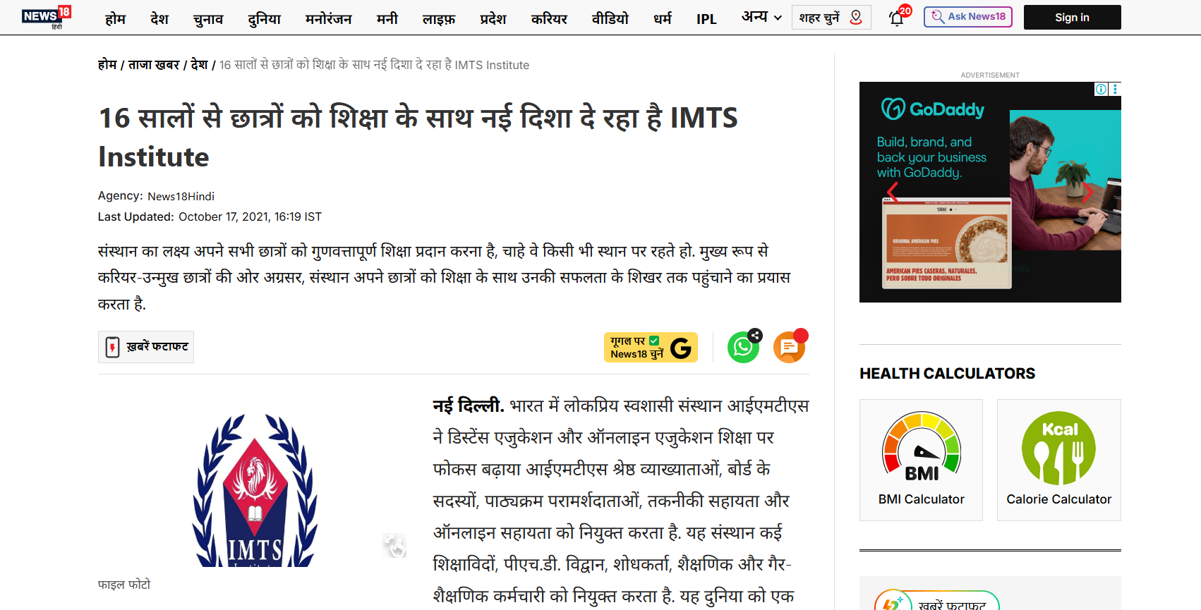Click the GoDaddy ad info icon

pos(1101,89)
